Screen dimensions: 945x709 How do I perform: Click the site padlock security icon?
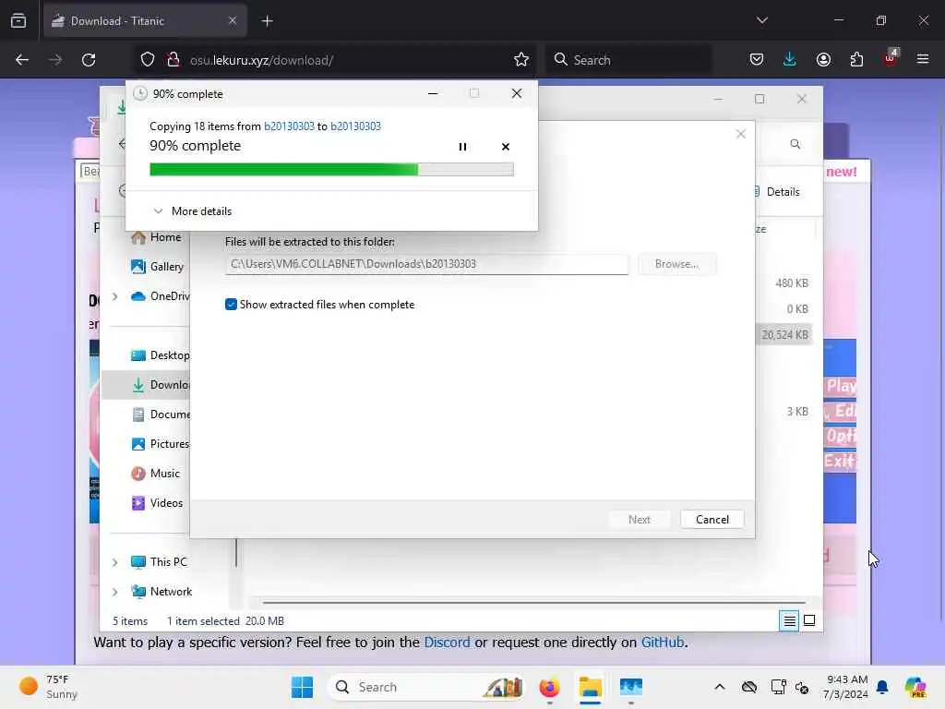[173, 60]
